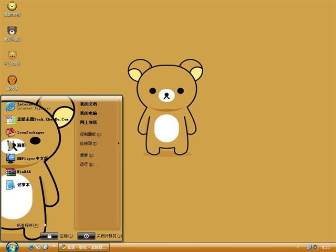Click the Start orb button
336x252 pixels.
click(x=12, y=247)
